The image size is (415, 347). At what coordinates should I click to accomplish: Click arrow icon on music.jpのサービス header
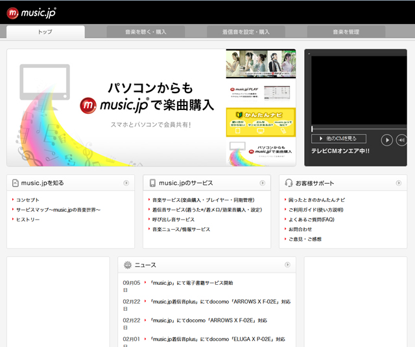262,183
